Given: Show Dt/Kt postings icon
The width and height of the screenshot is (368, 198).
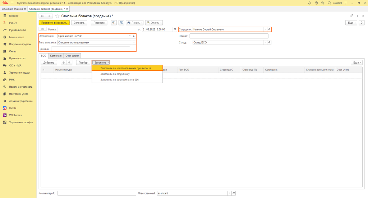Looking at the screenshot, I should click(114, 23).
